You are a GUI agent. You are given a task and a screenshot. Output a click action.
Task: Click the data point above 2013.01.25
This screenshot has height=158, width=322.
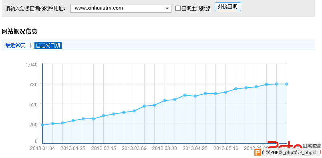coord(73,120)
